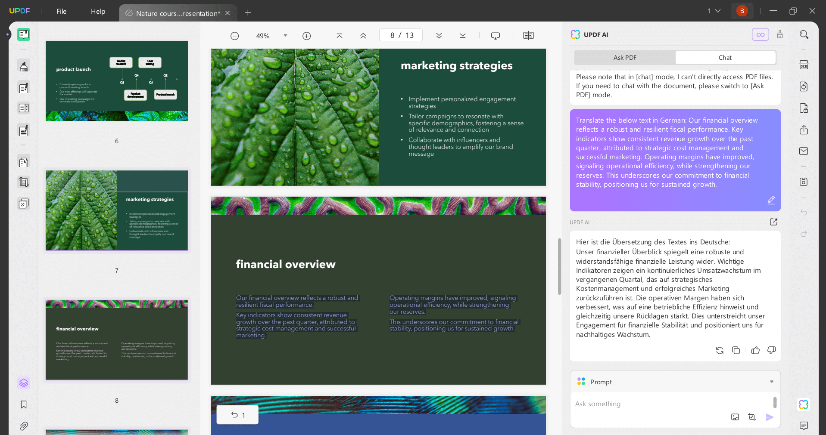Expand the Prompt options dropdown
The height and width of the screenshot is (435, 826).
pos(771,381)
